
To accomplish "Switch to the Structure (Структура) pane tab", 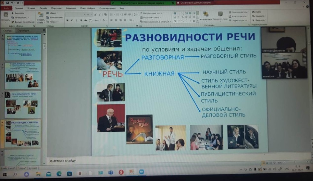I will [23, 31].
